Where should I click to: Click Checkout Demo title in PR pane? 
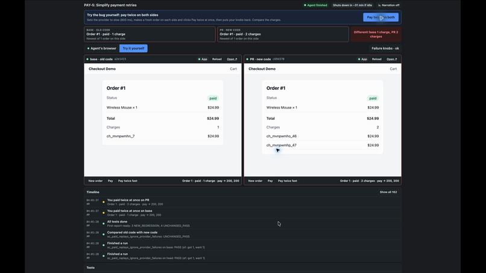pos(262,69)
